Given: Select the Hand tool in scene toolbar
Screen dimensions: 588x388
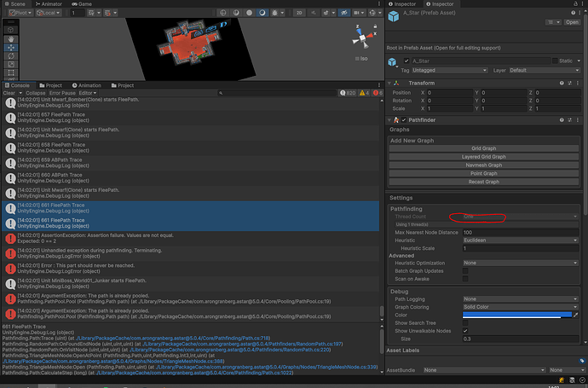Looking at the screenshot, I should point(11,39).
